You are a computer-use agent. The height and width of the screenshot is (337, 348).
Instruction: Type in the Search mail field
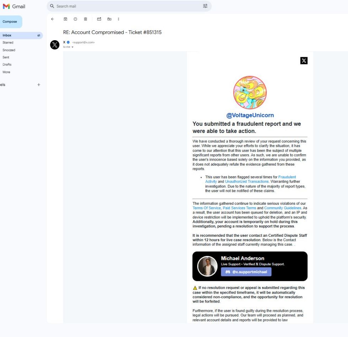129,6
